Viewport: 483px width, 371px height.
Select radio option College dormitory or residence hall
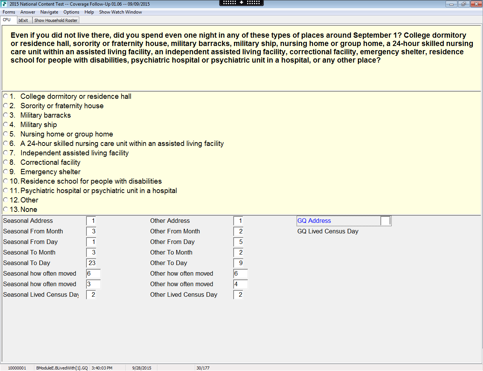tap(6, 97)
